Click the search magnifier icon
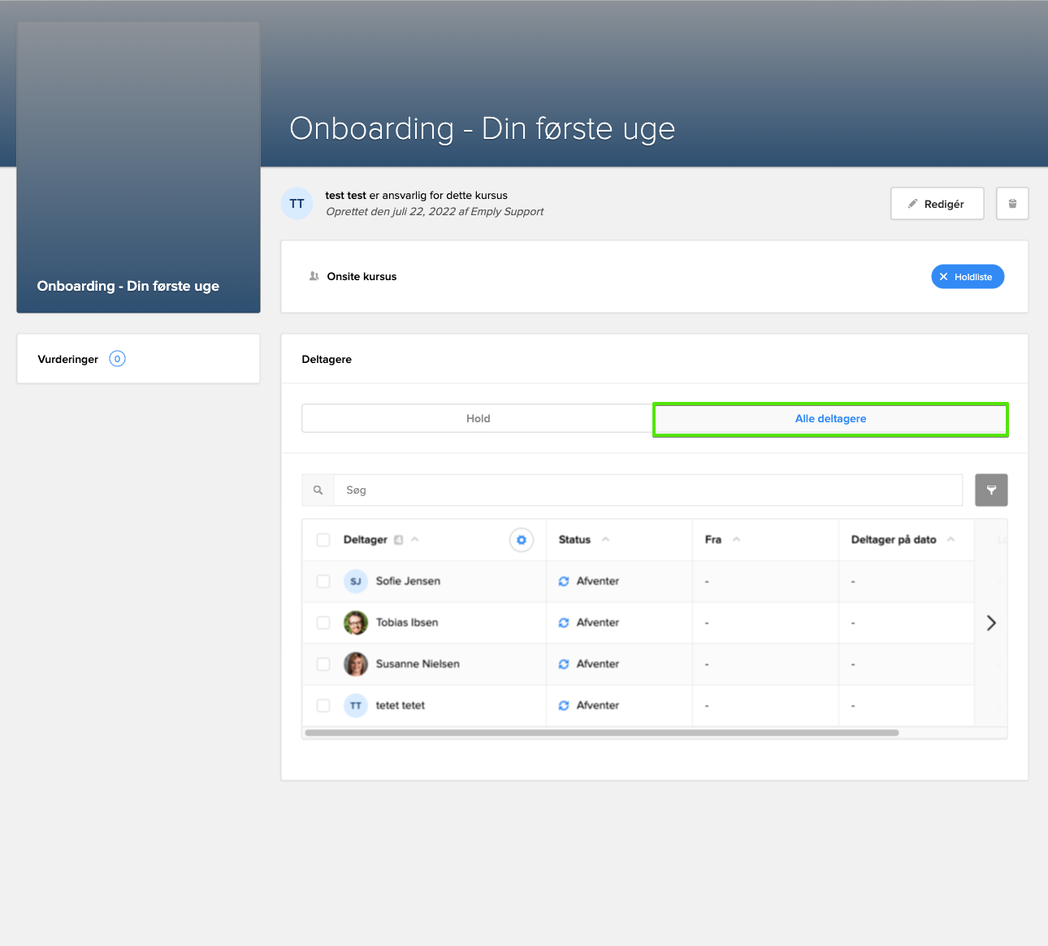The image size is (1048, 946). point(318,490)
